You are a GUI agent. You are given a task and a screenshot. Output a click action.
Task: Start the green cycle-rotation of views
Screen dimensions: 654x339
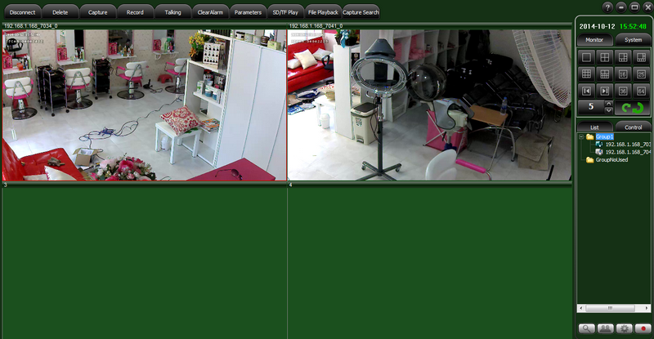click(632, 108)
